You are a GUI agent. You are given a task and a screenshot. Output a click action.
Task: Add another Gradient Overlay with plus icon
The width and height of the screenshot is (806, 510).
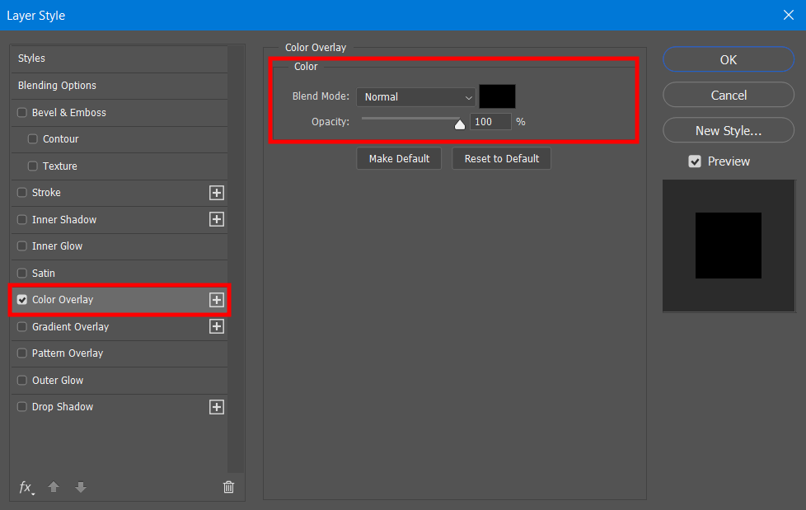(x=217, y=326)
